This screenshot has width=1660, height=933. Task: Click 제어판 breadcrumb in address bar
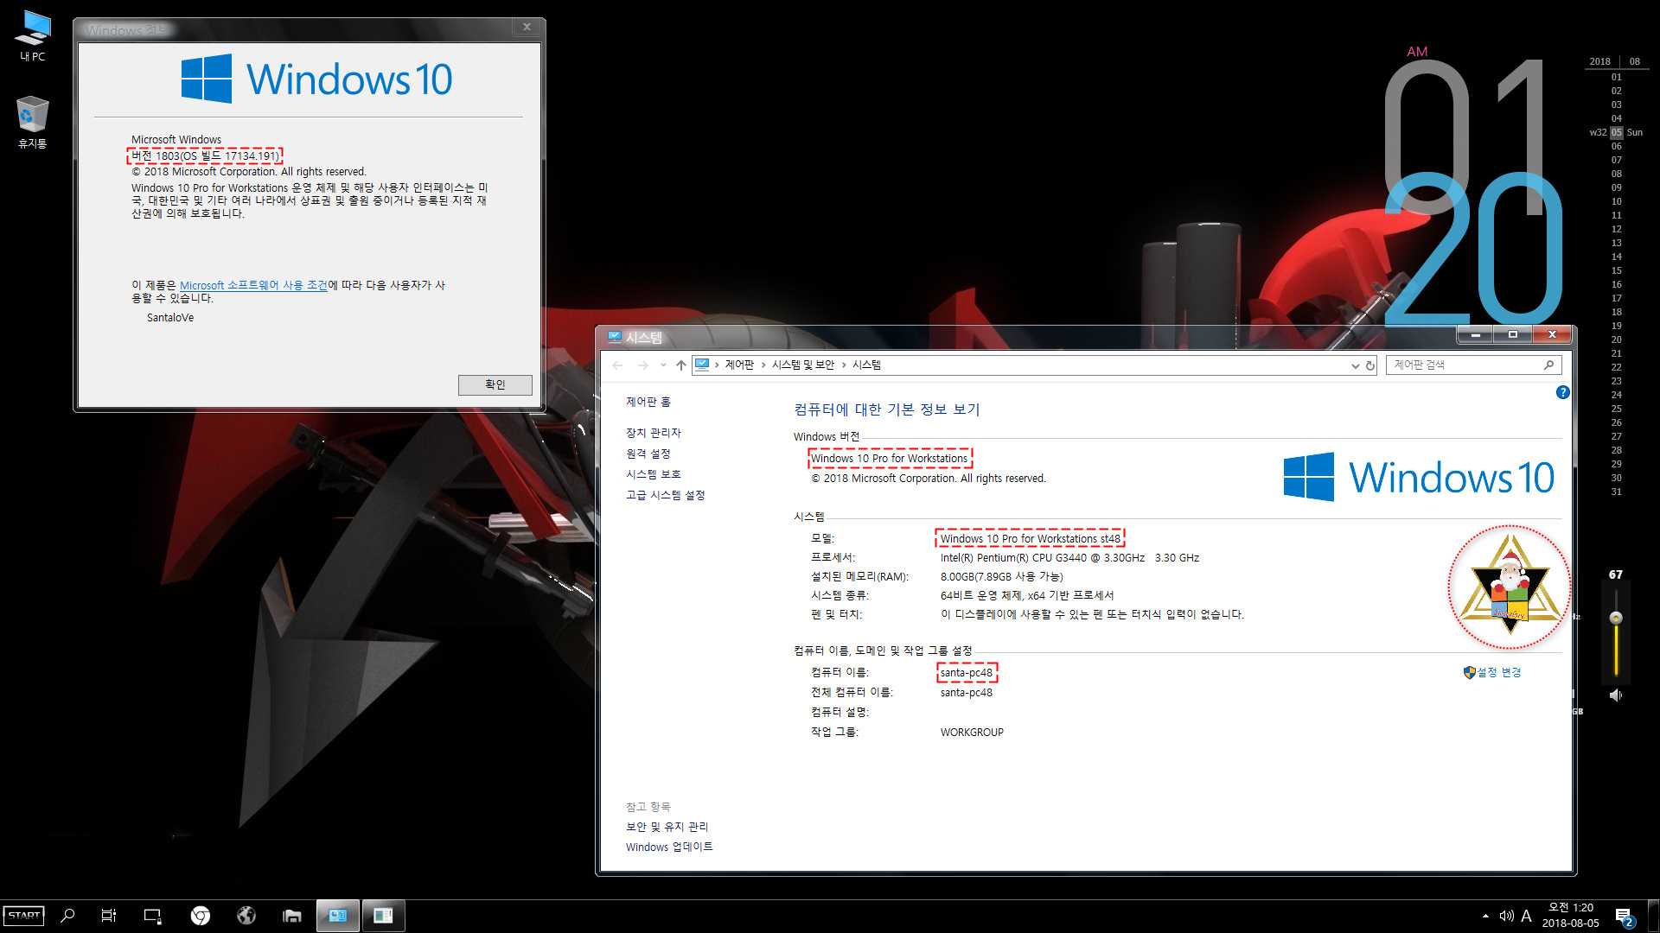point(739,365)
